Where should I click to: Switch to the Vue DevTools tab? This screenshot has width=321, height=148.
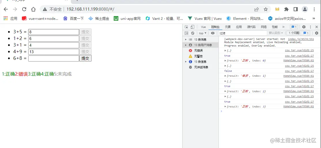(x=203, y=27)
